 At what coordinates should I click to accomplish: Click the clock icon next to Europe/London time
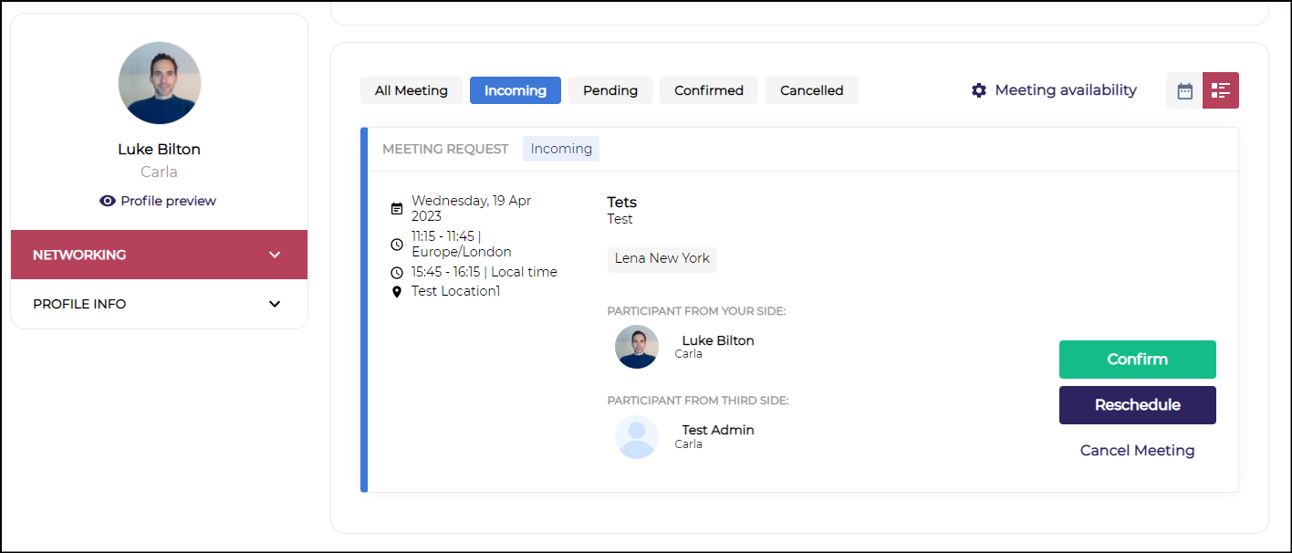click(397, 245)
